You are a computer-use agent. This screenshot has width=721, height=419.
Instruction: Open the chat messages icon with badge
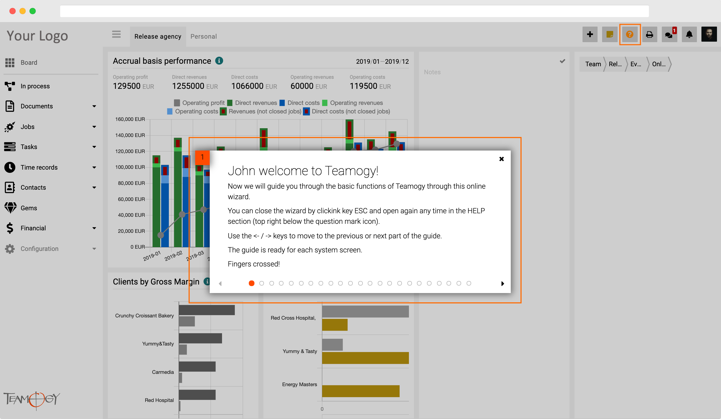669,34
